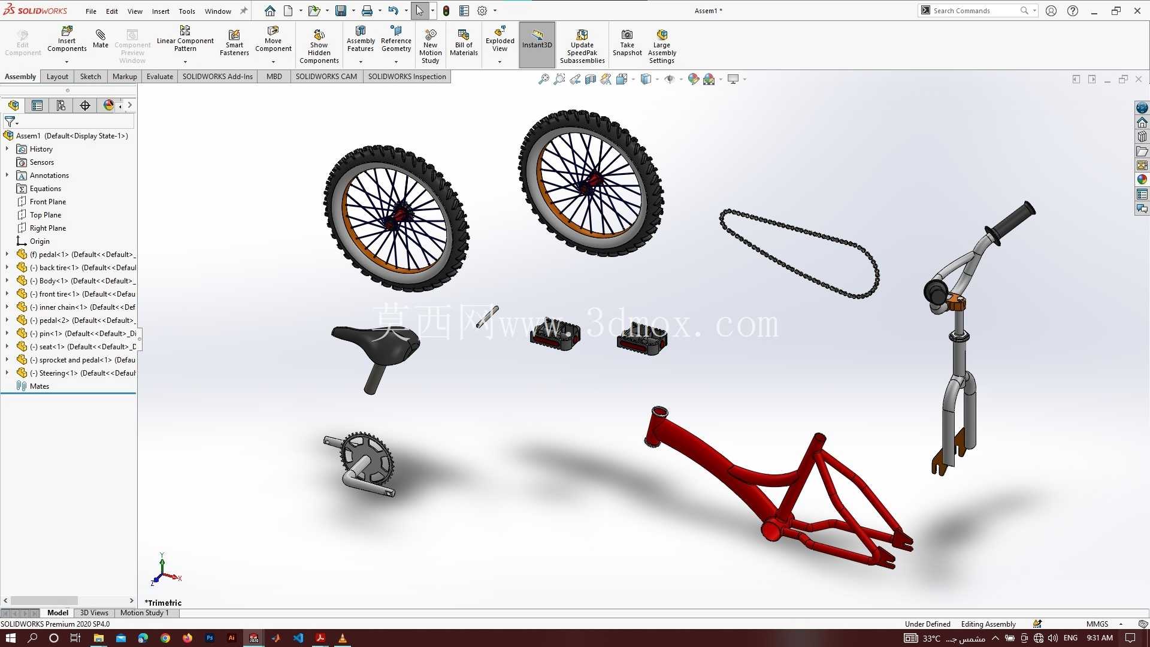Image resolution: width=1150 pixels, height=647 pixels.
Task: Open the Exploded View dropdown arrow
Action: pos(500,62)
